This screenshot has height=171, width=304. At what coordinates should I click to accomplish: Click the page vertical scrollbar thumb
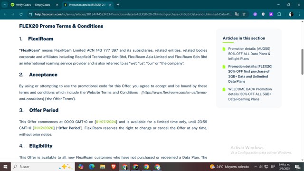[x=302, y=62]
